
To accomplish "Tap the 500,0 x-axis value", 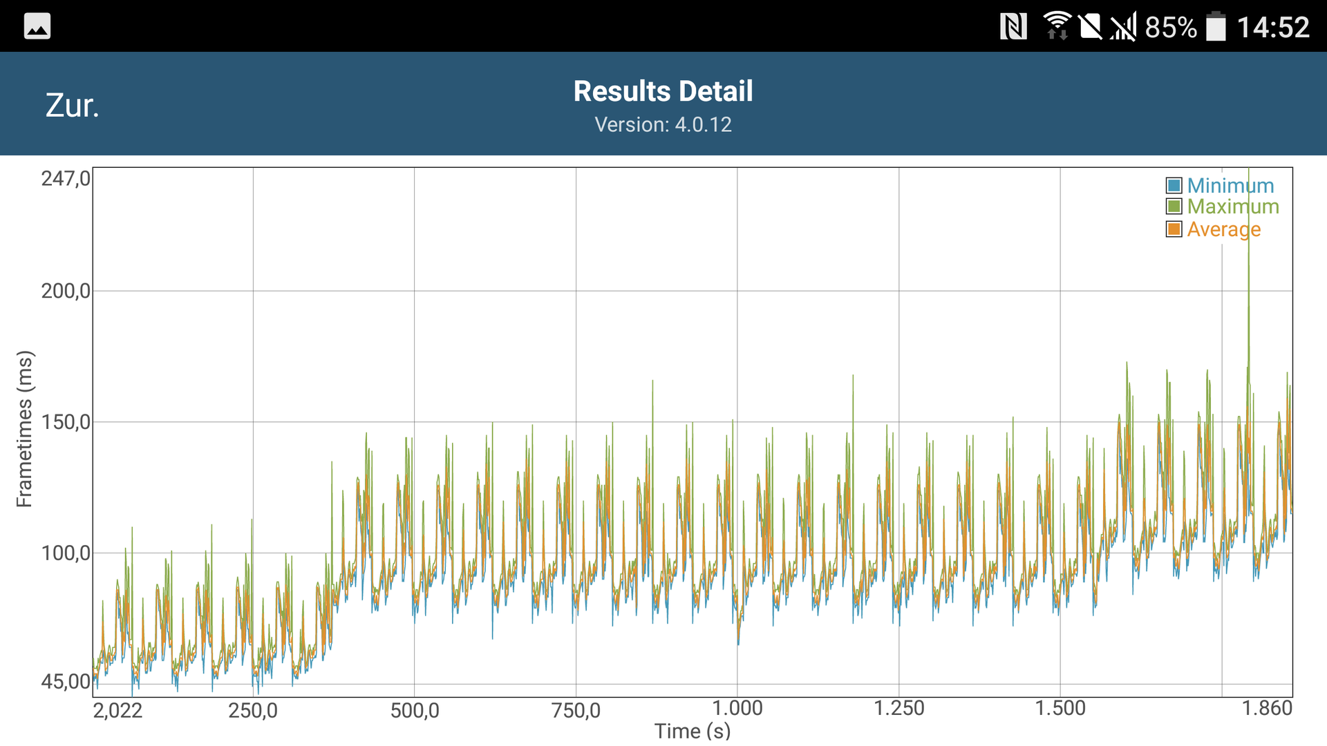I will pos(415,710).
